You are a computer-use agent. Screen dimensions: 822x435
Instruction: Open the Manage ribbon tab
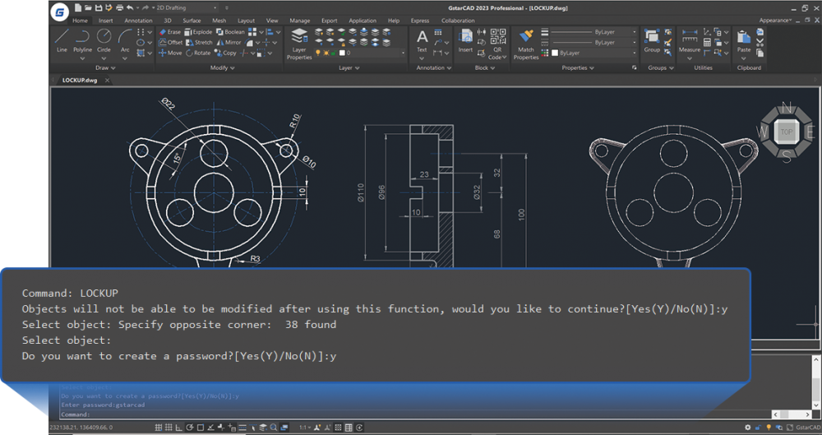click(299, 21)
